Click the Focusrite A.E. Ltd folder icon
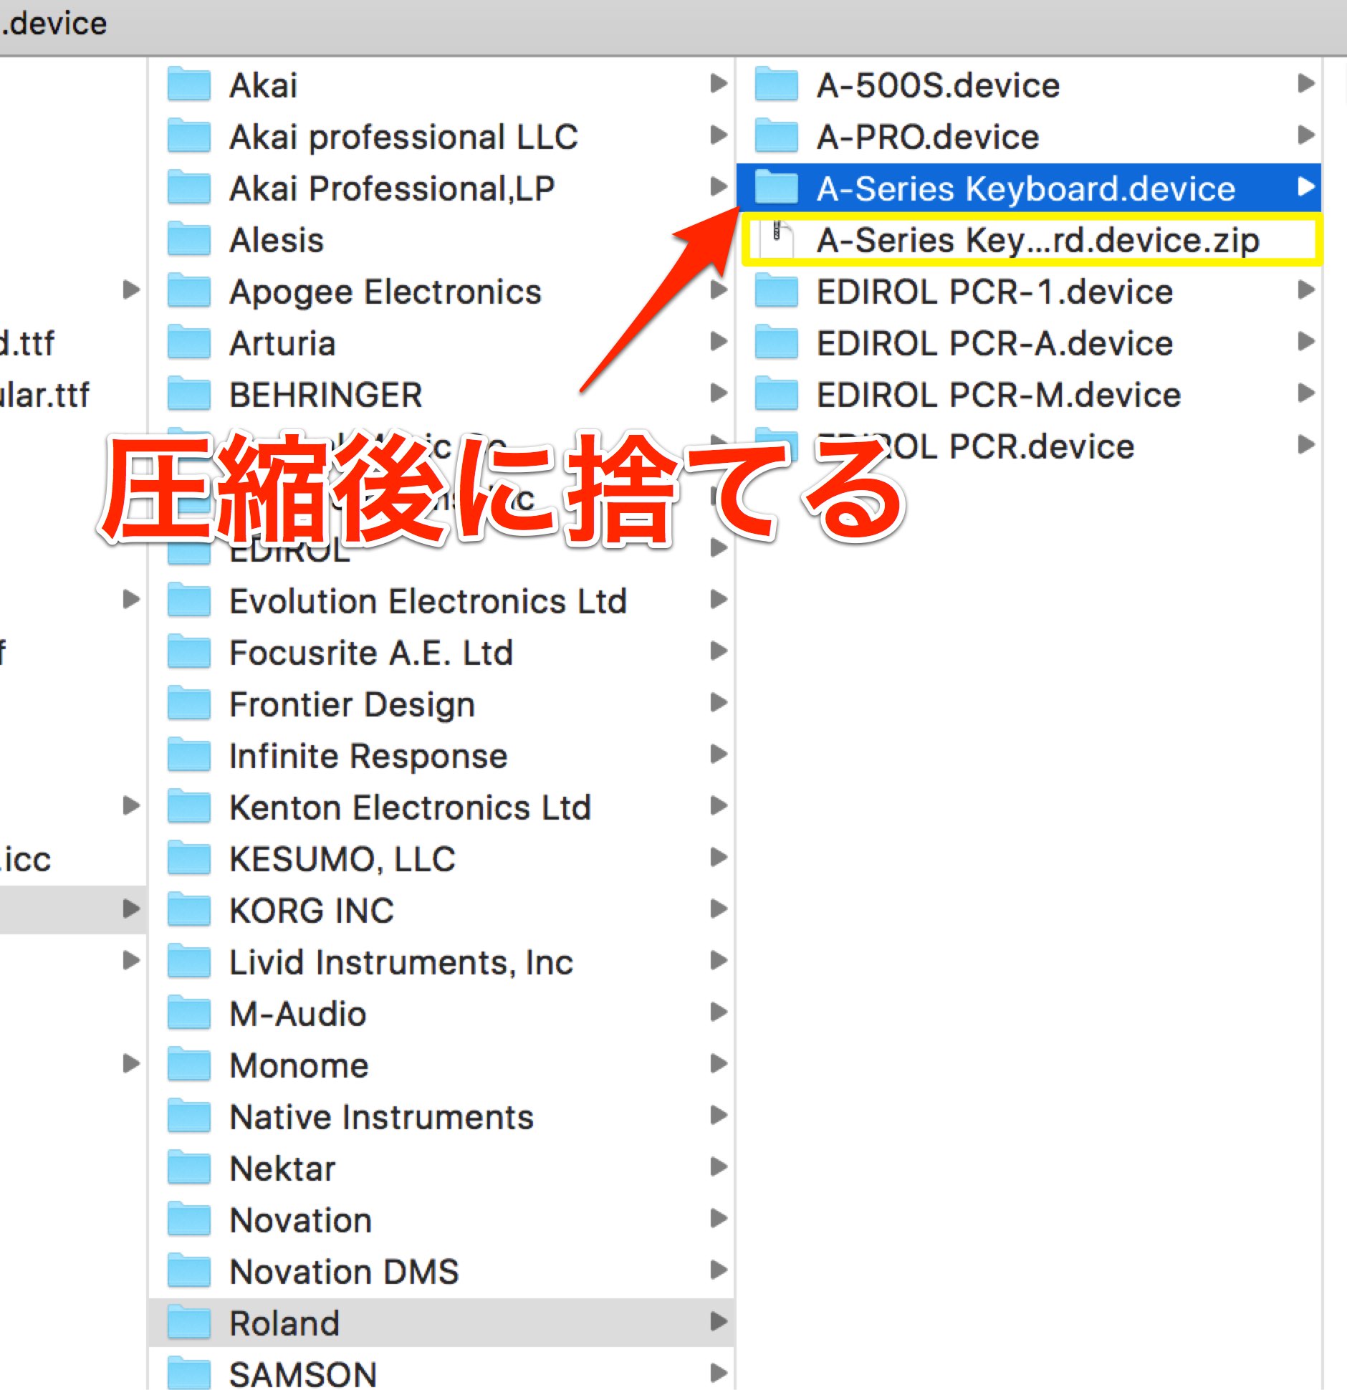Viewport: 1347px width, 1390px height. [x=189, y=652]
